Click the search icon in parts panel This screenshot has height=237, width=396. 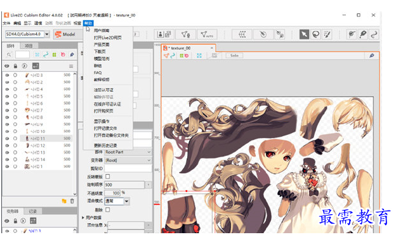[x=9, y=54]
